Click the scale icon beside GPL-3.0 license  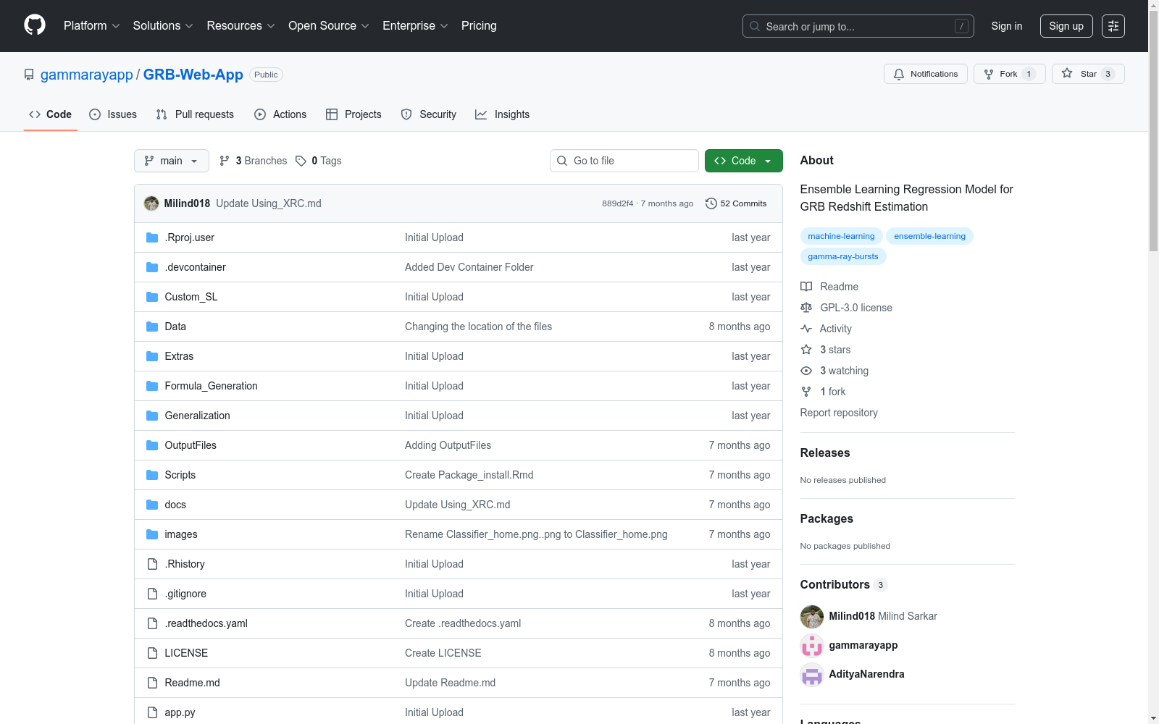806,308
